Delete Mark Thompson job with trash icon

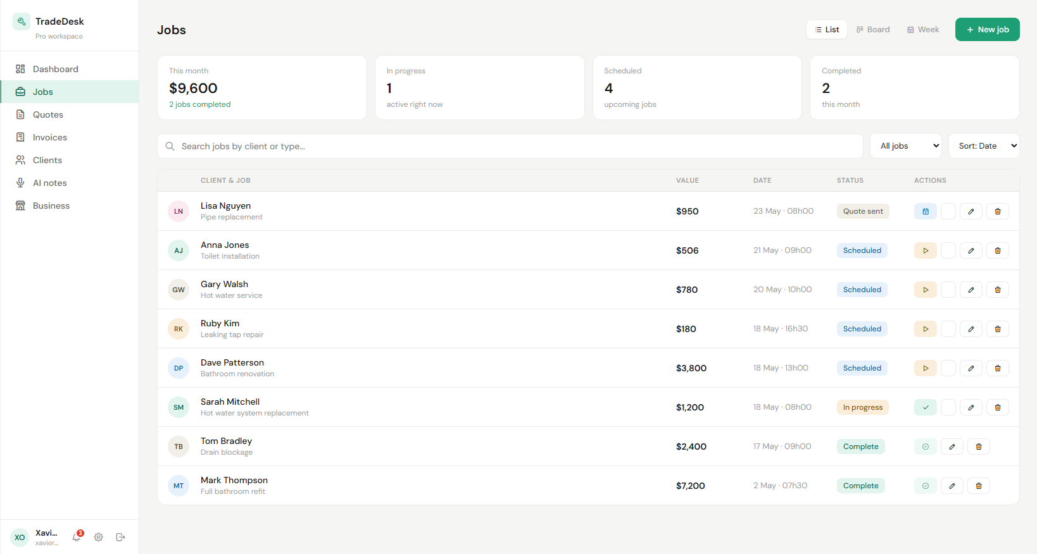click(x=978, y=486)
